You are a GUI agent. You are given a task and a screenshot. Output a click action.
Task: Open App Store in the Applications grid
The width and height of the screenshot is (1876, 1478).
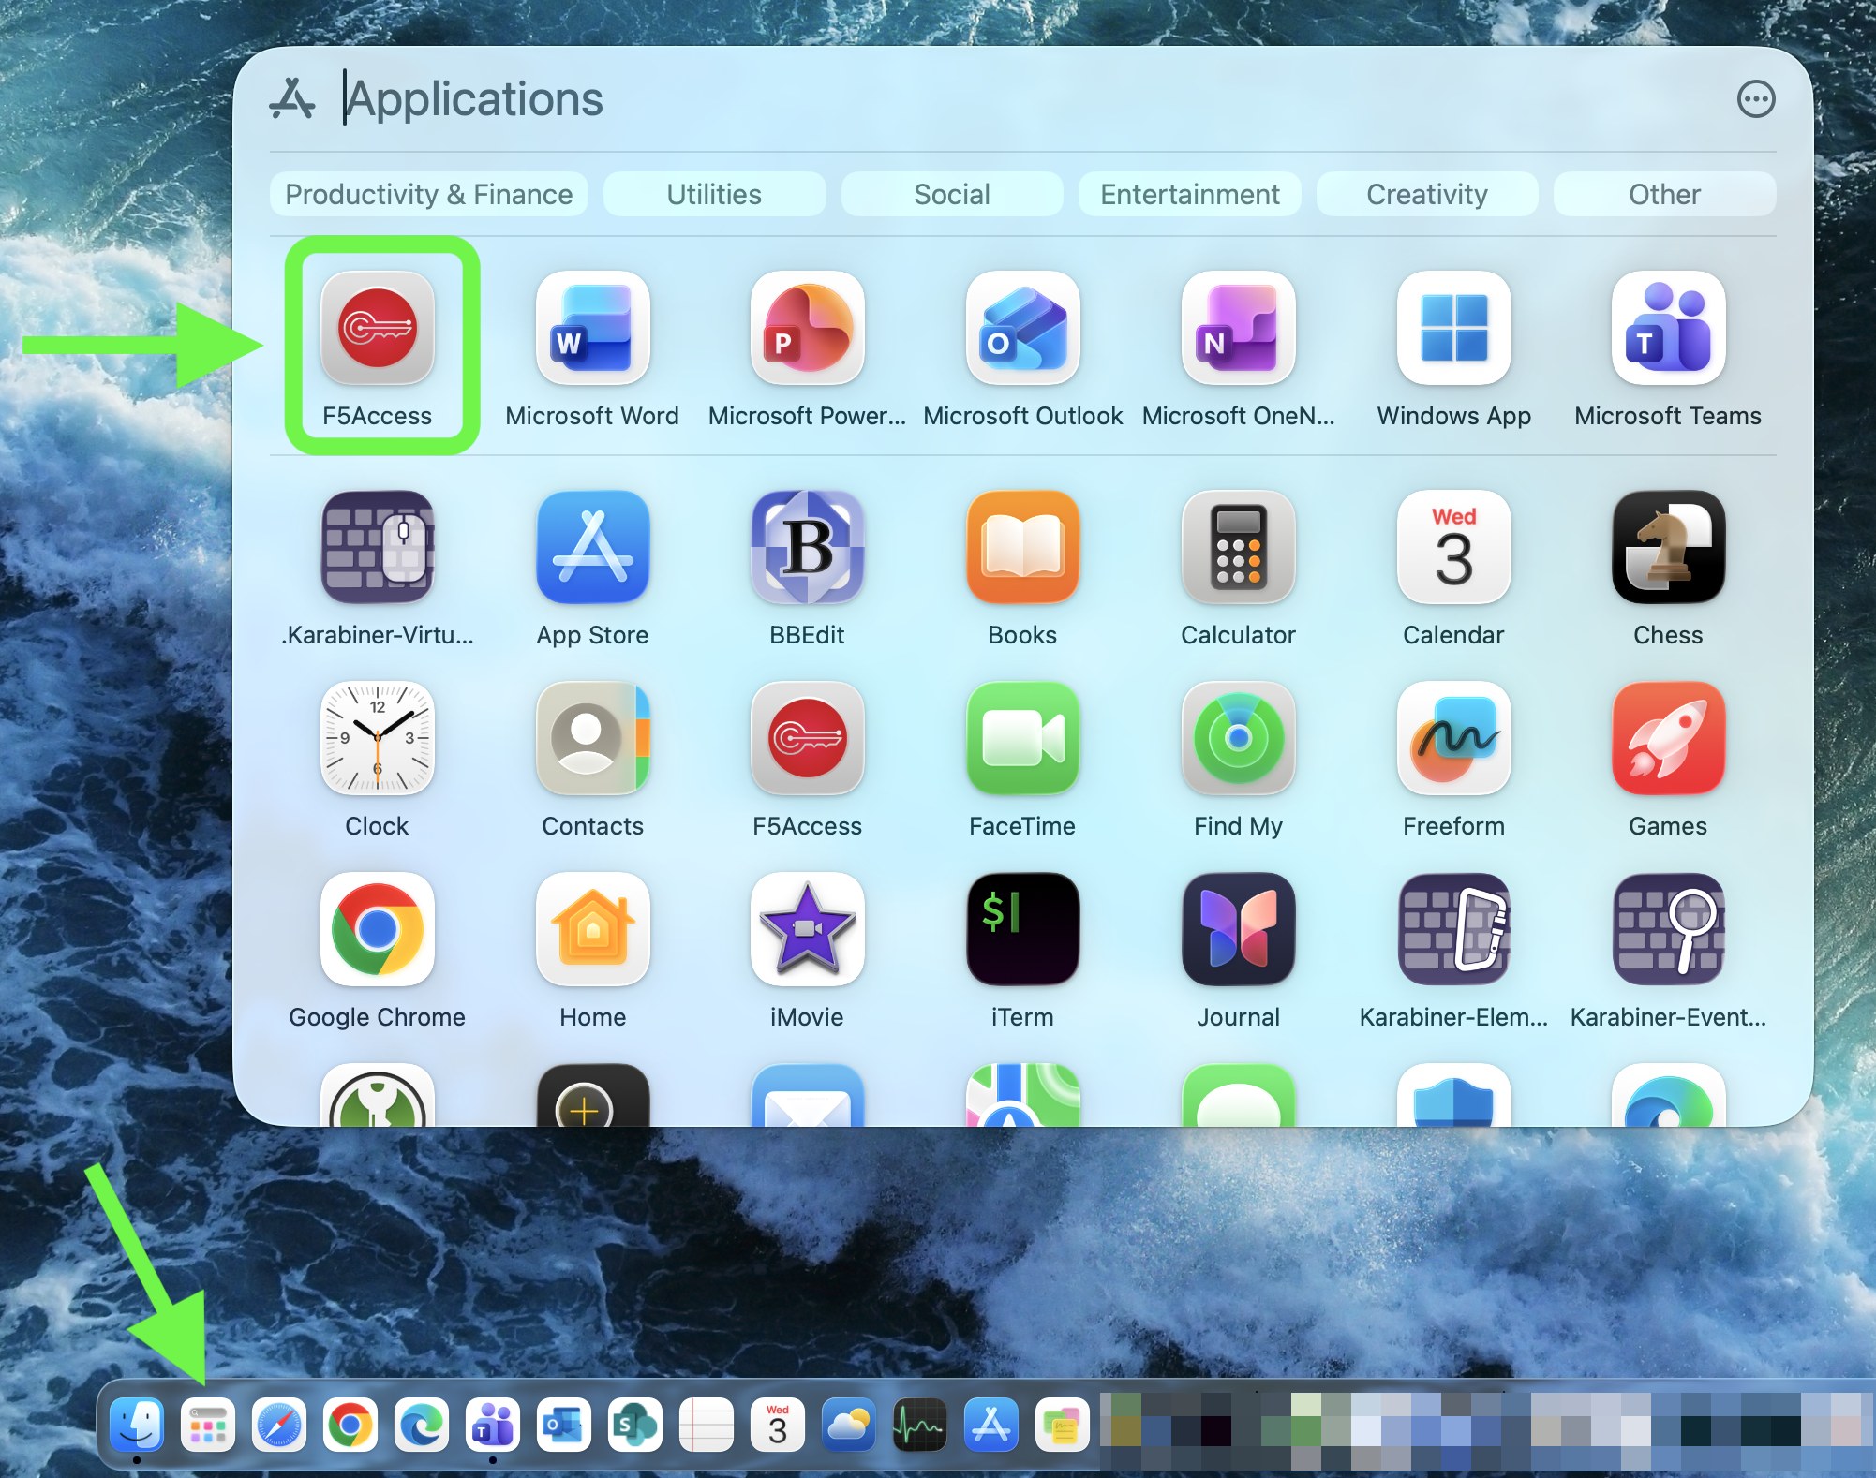tap(592, 547)
